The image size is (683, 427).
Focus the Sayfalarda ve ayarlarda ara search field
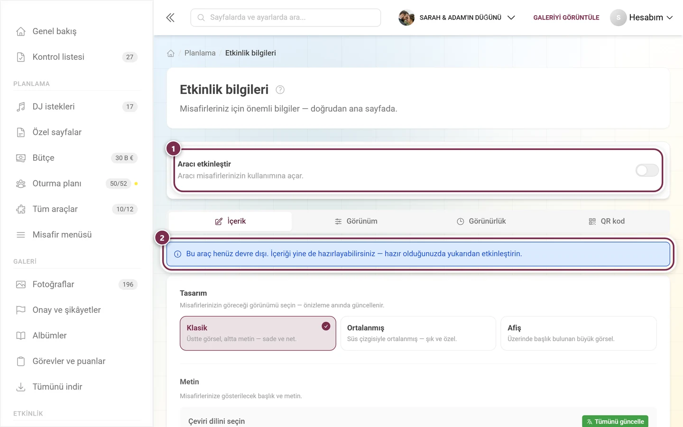(286, 18)
